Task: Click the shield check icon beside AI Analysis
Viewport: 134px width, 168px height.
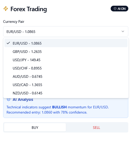Action: (x=9, y=99)
